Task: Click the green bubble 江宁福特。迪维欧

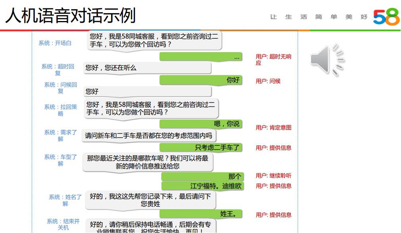Action: pyautogui.click(x=202, y=186)
